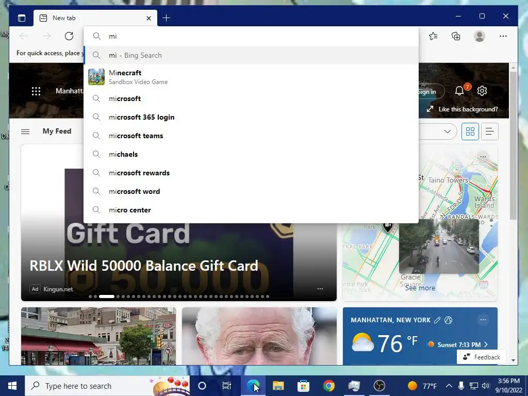Open a new tab with plus button
This screenshot has width=528, height=396.
pyautogui.click(x=166, y=18)
